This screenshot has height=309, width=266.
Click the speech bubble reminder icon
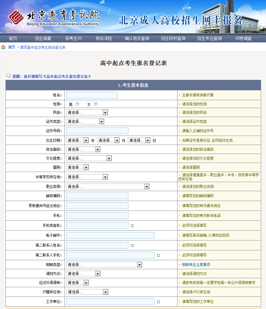8,76
